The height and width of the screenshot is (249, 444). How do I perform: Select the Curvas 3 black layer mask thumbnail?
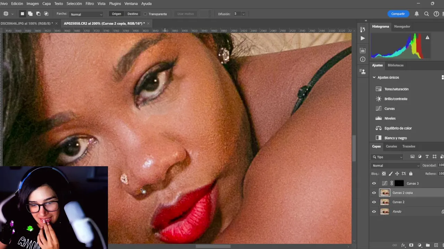(399, 183)
